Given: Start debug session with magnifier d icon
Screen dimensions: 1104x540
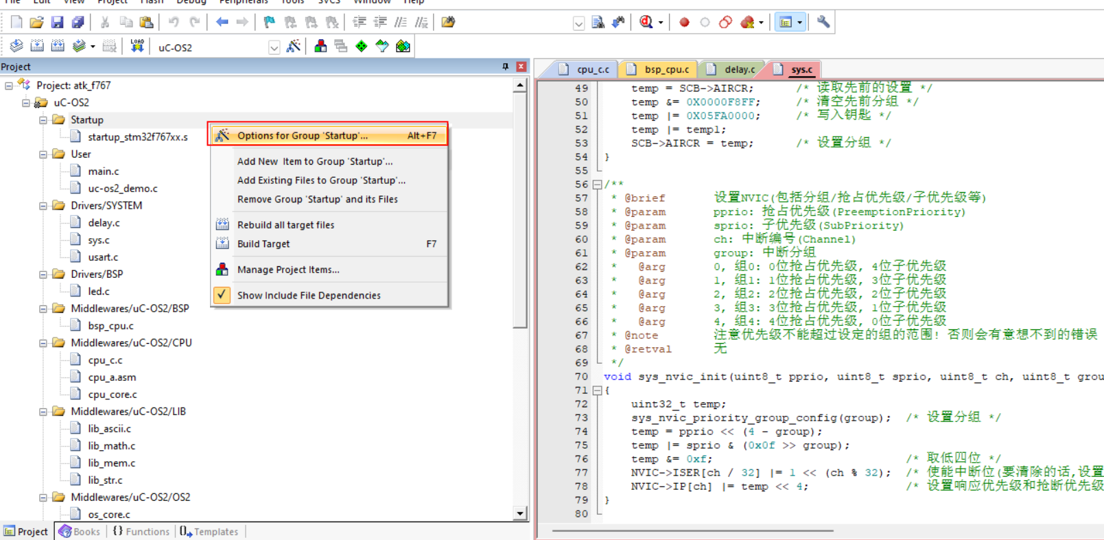Looking at the screenshot, I should 646,23.
